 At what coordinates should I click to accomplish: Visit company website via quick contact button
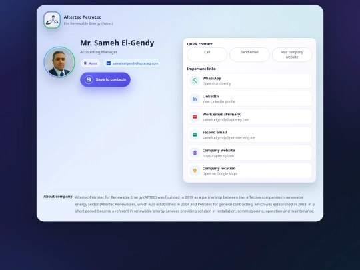tap(292, 55)
